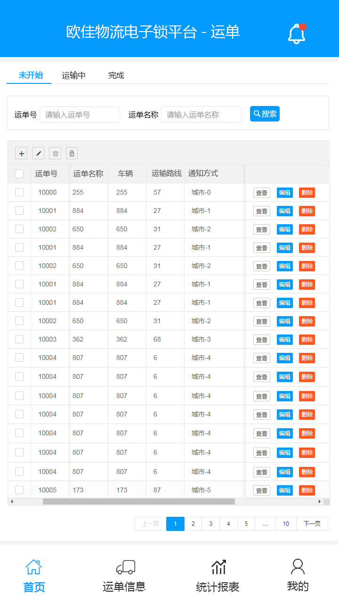Delete row 10003 with 删除
Image resolution: width=339 pixels, height=603 pixels.
pyautogui.click(x=307, y=340)
